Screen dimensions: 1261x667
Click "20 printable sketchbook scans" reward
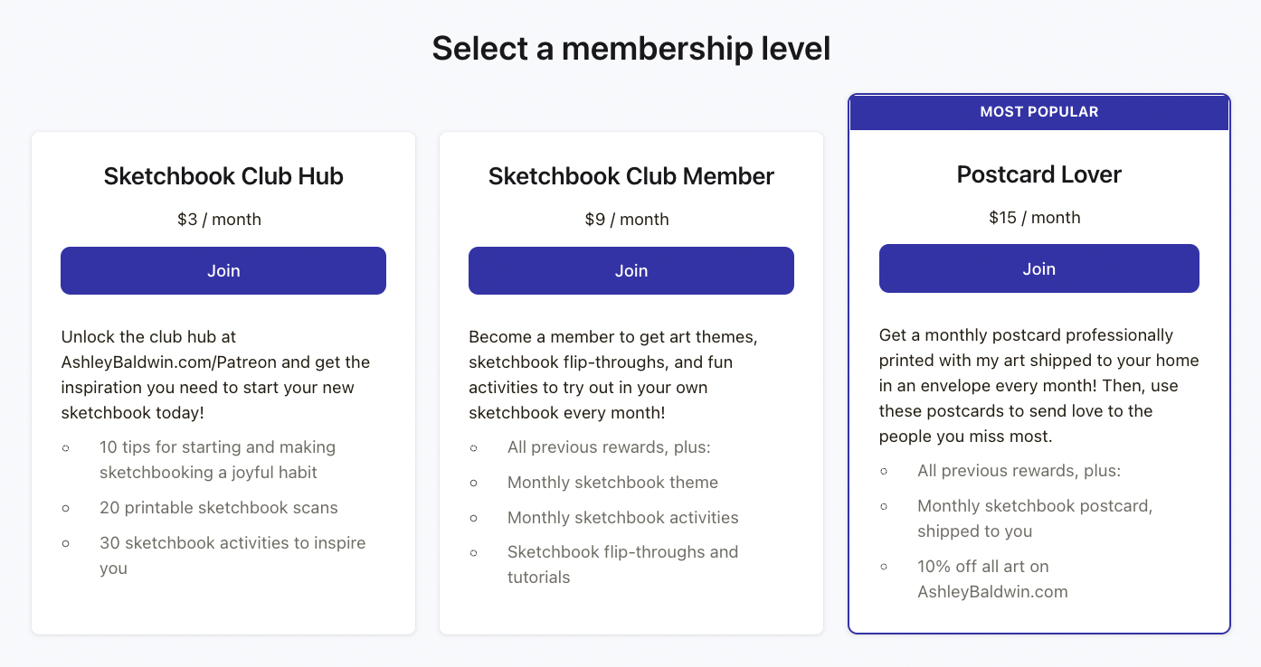coord(218,508)
